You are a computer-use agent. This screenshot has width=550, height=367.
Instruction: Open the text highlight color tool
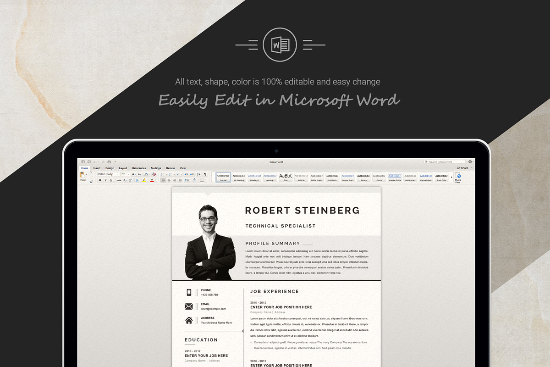pyautogui.click(x=144, y=180)
